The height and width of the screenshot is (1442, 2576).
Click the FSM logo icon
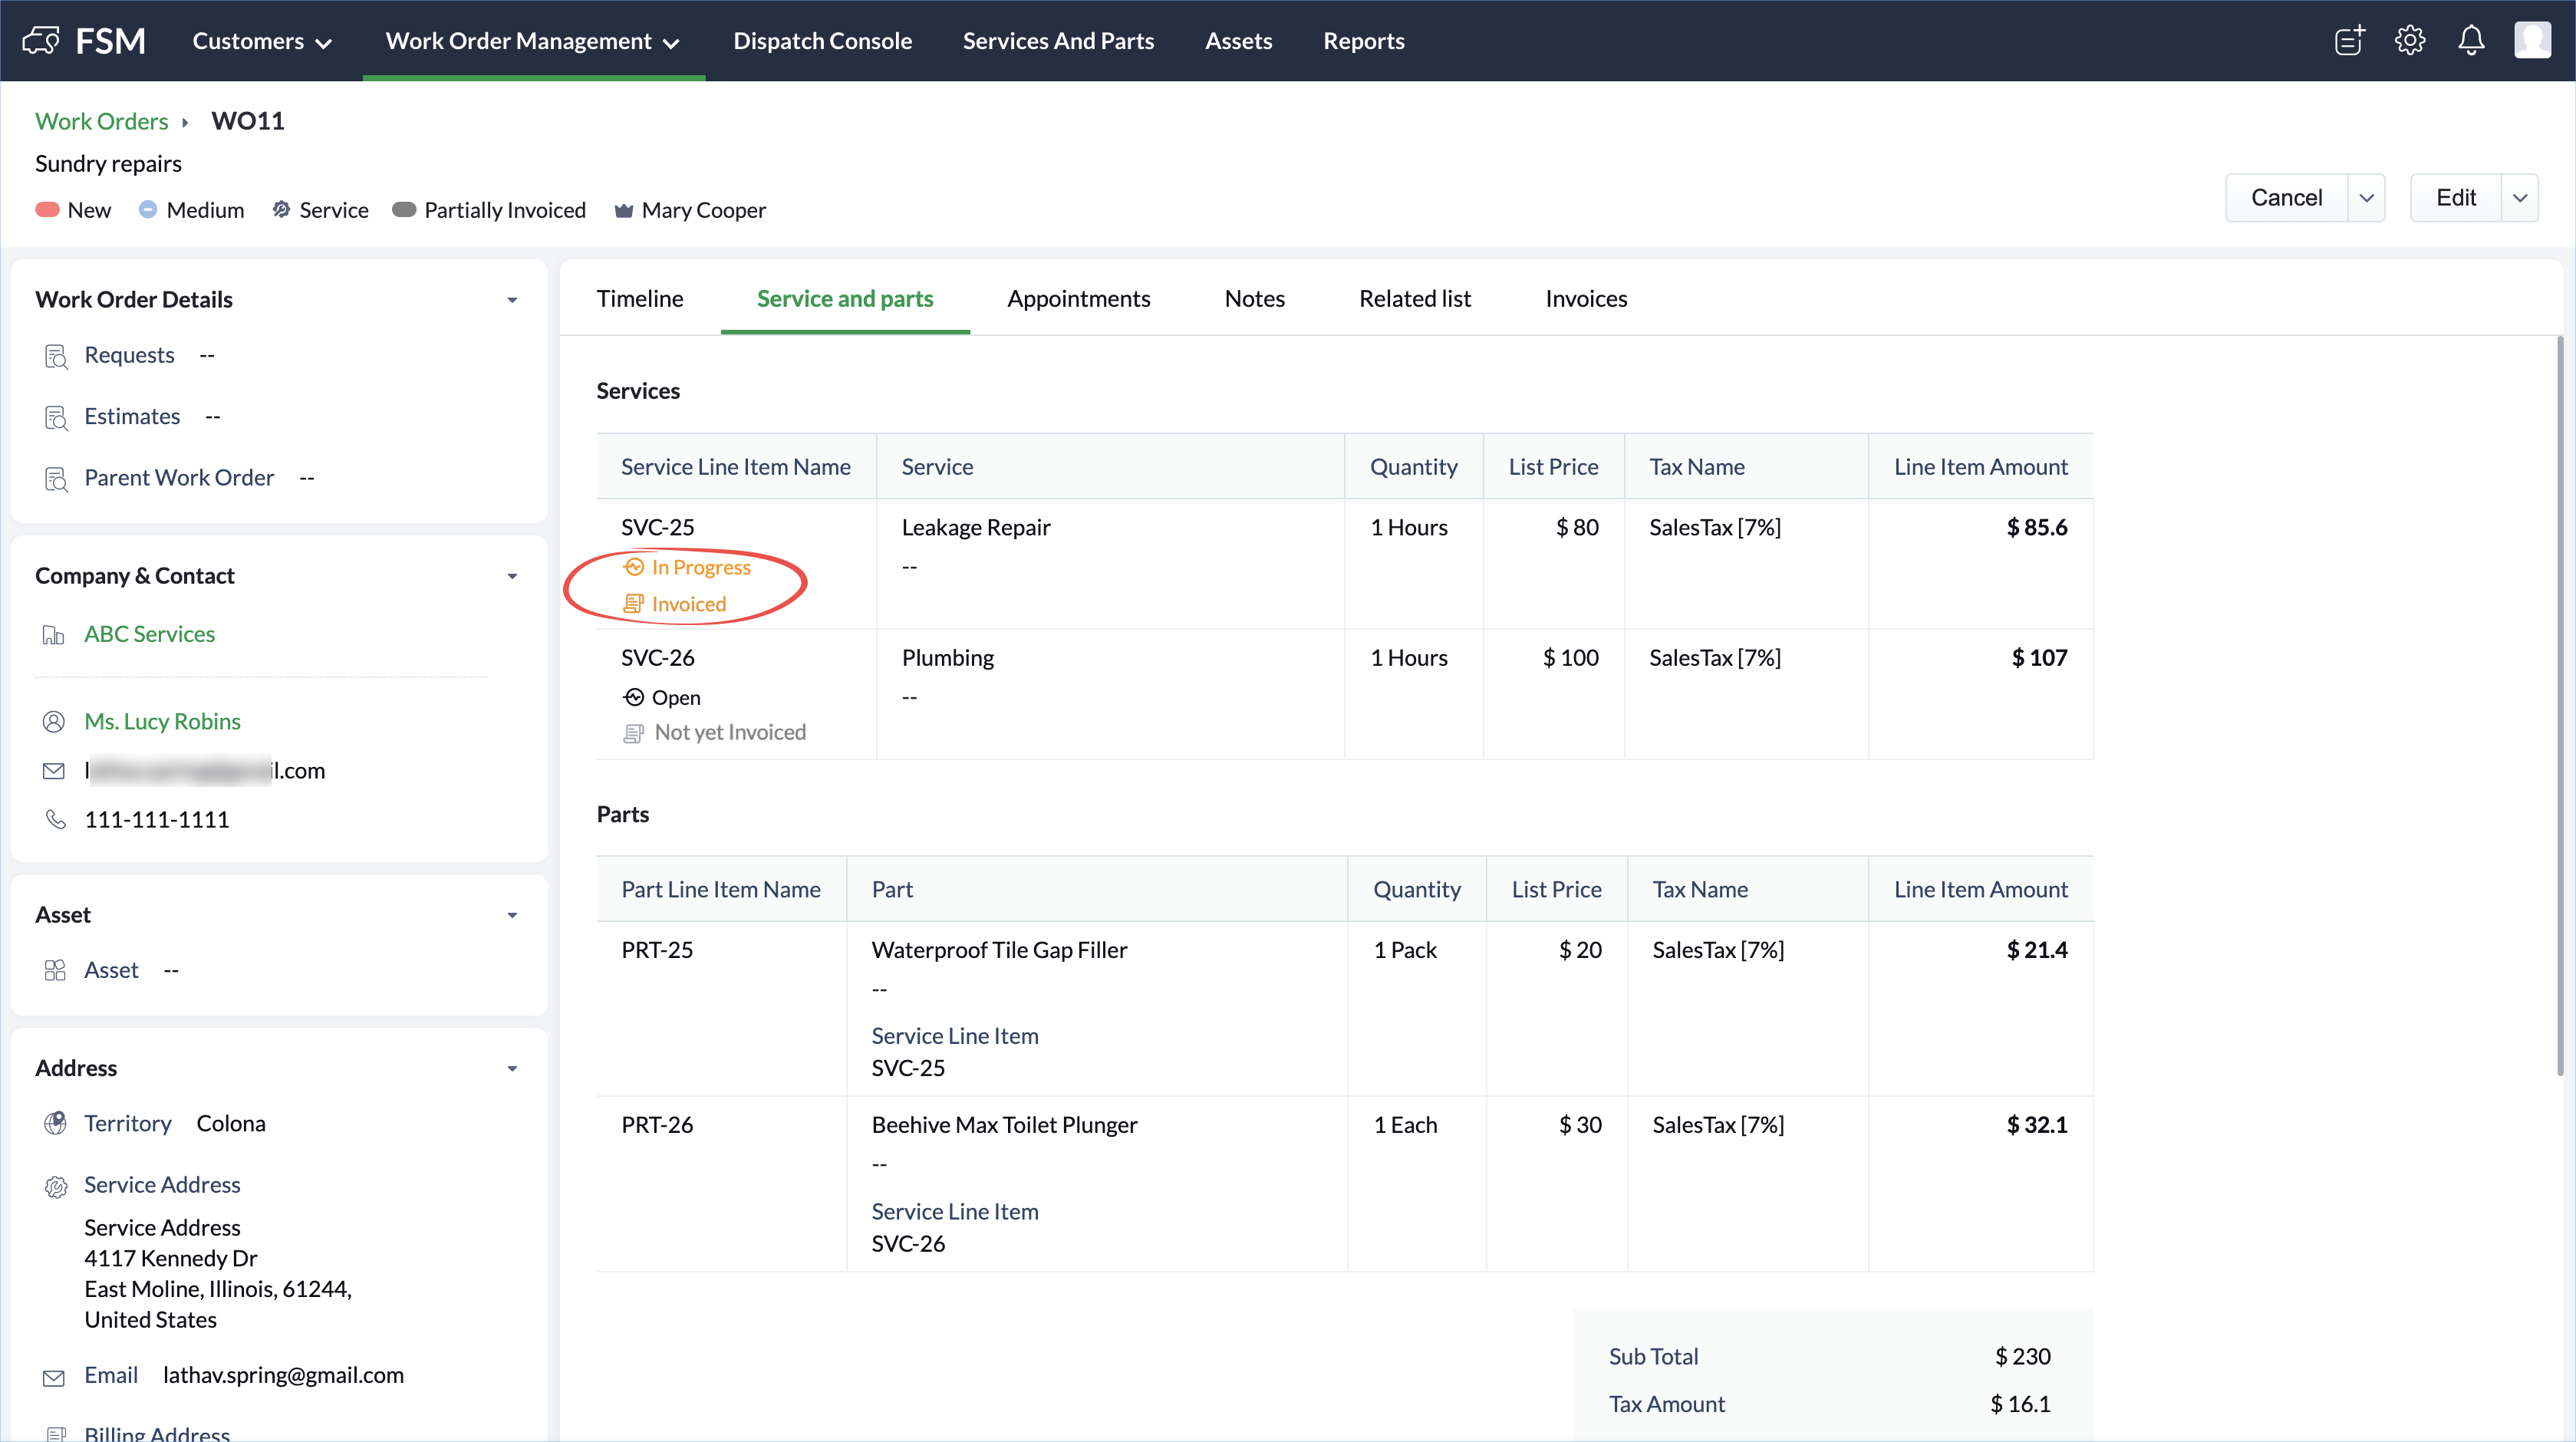pos(41,41)
